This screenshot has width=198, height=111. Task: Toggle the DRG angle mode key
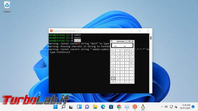(x=131, y=54)
